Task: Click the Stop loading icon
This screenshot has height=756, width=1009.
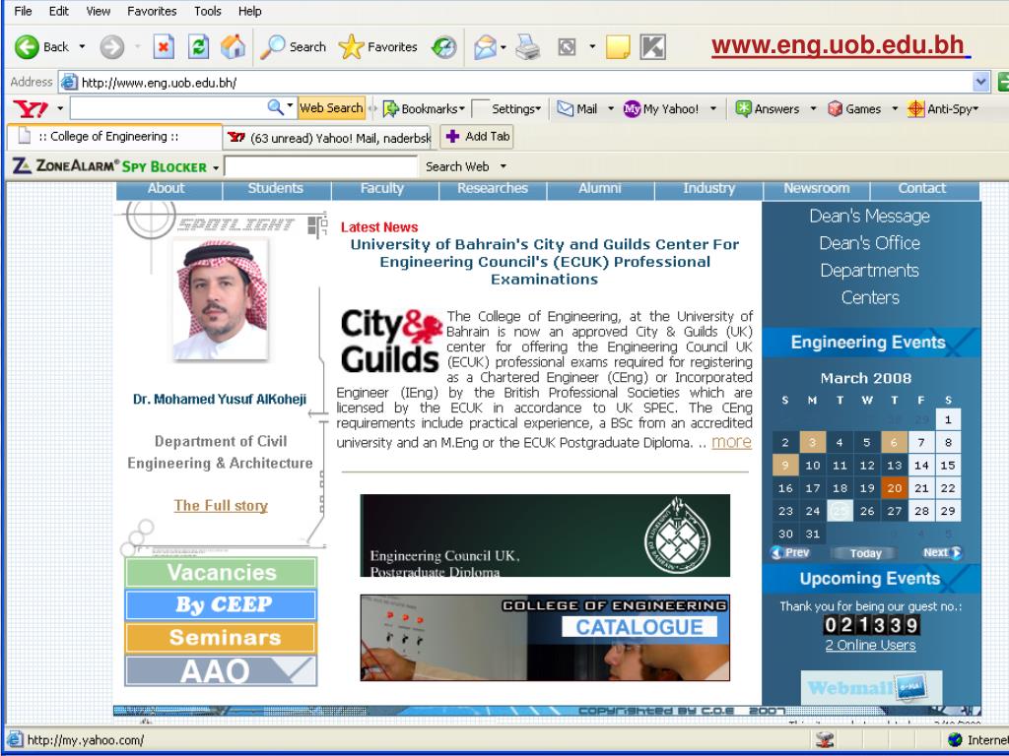Action: click(164, 47)
